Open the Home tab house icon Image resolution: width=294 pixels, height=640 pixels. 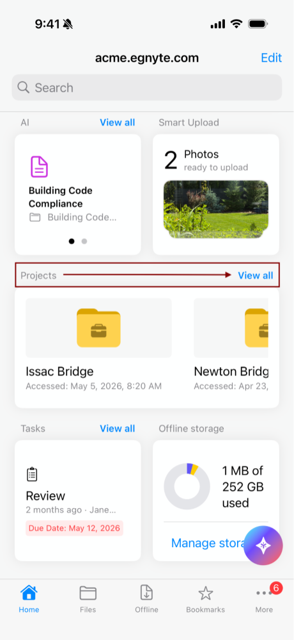pos(29,593)
